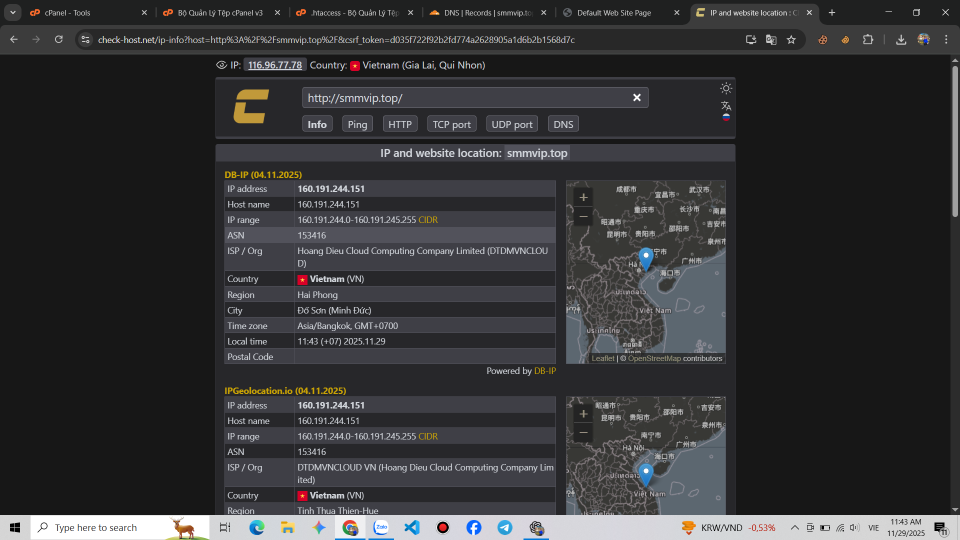Toggle the eye icon beside IP
The width and height of the screenshot is (960, 540).
pyautogui.click(x=221, y=65)
